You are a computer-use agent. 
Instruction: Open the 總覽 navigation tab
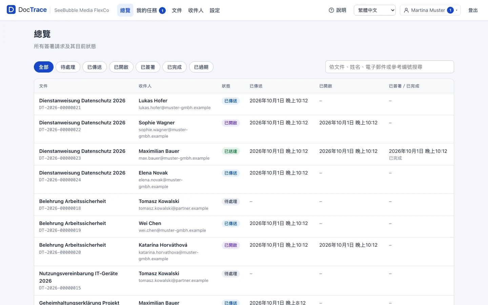tap(125, 11)
